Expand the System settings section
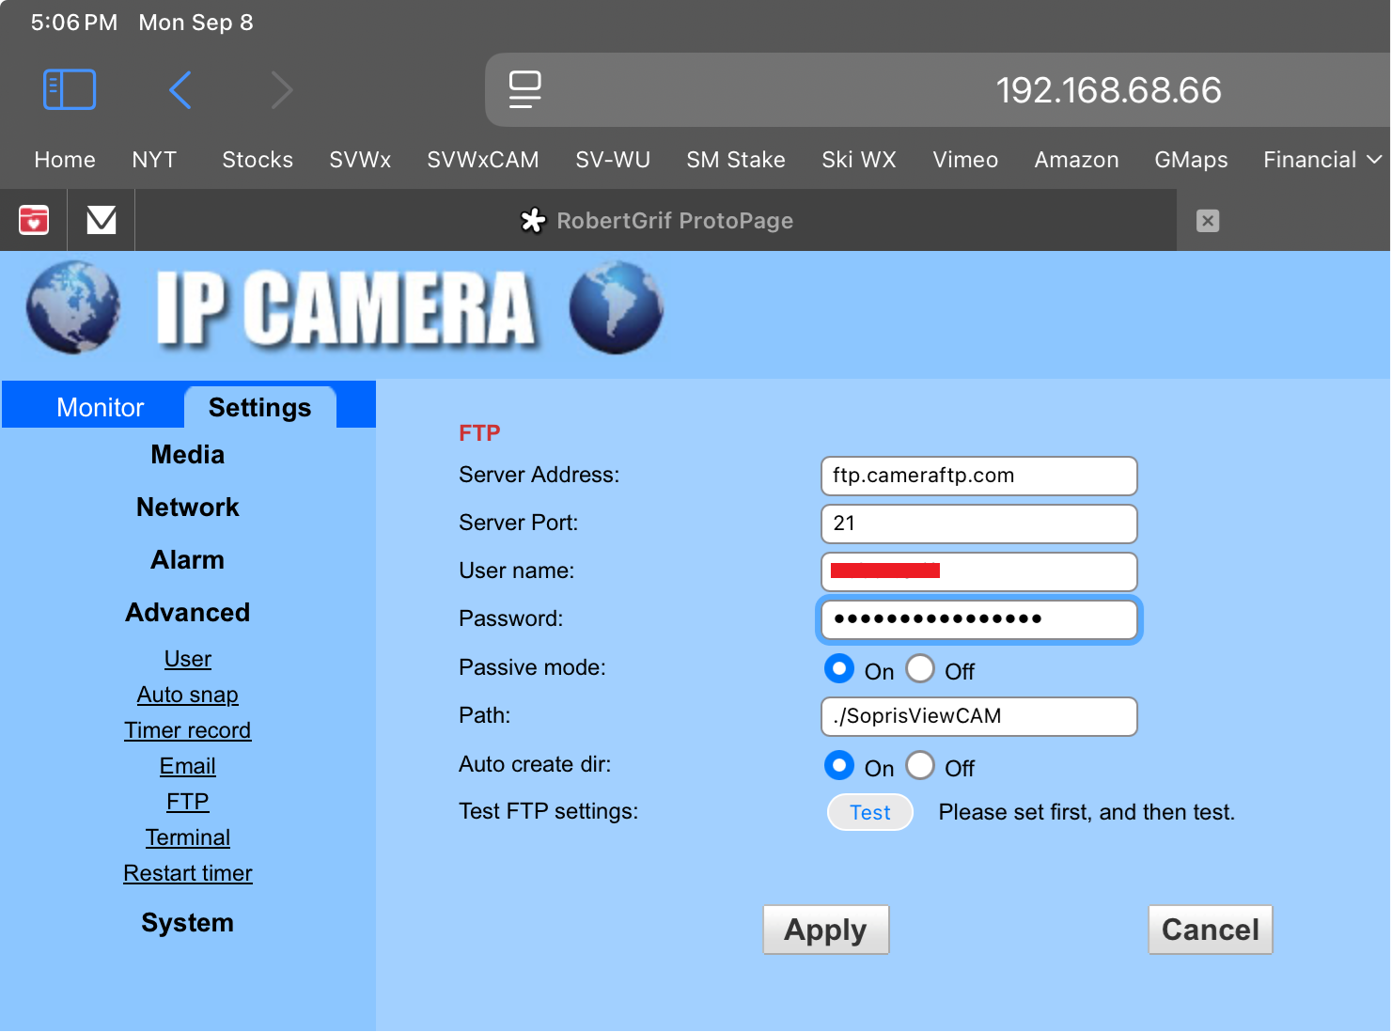This screenshot has width=1391, height=1032. coord(188,923)
